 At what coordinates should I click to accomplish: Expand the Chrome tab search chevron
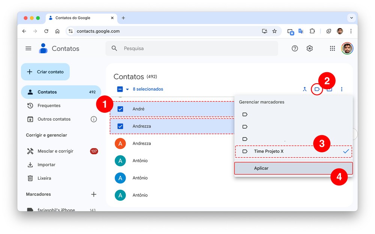[351, 18]
